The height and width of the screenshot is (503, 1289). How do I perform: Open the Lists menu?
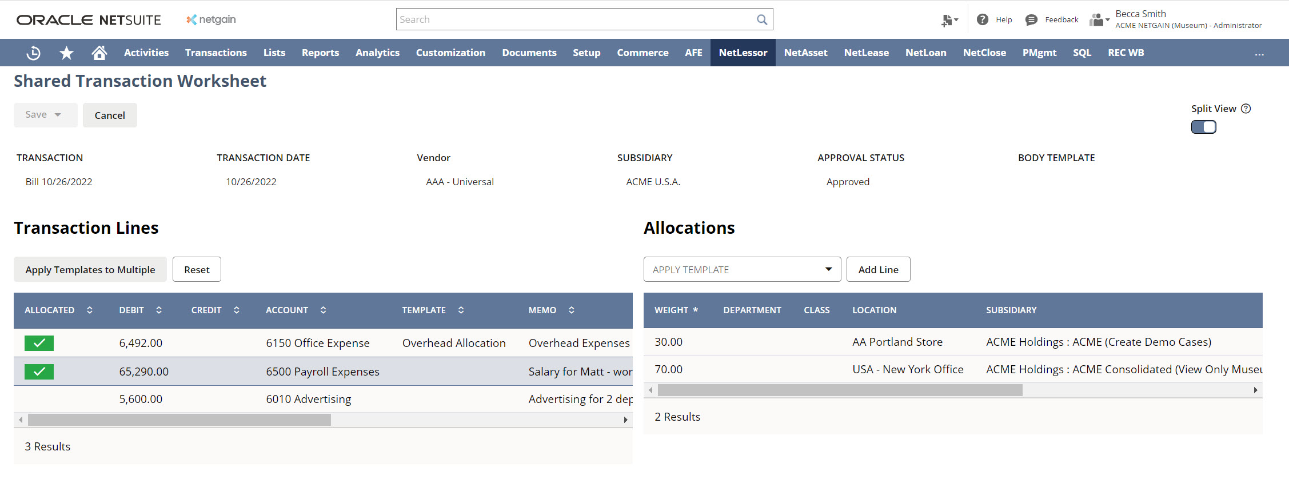click(274, 53)
